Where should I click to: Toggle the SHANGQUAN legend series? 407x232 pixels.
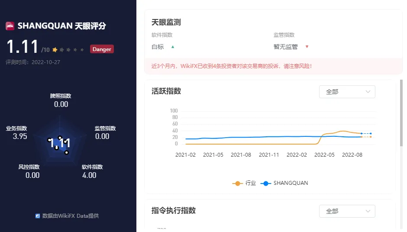click(x=284, y=183)
